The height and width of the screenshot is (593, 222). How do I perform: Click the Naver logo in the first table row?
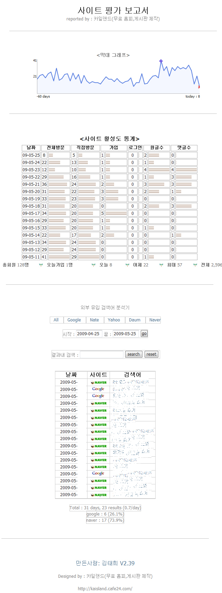98,382
